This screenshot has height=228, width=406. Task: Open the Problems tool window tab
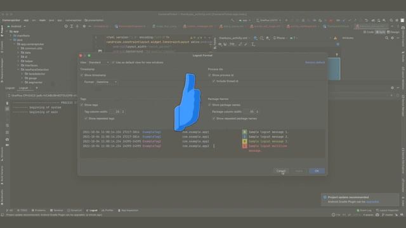pos(39,210)
